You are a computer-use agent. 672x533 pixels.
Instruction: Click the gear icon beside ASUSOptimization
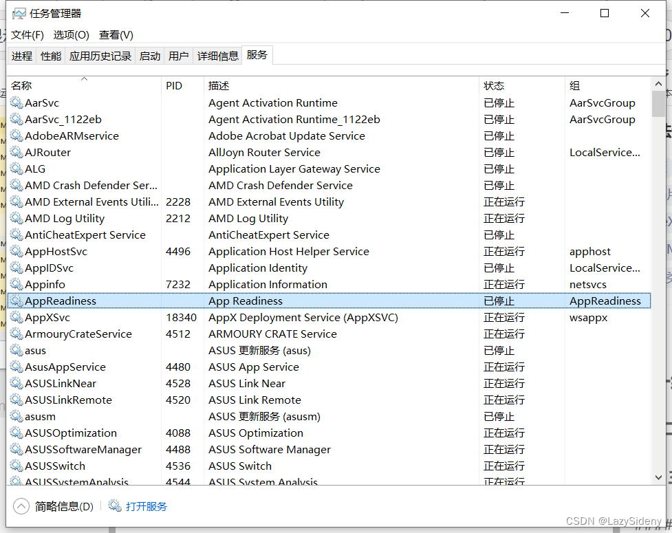17,433
